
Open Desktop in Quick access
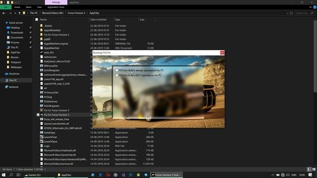click(15, 28)
